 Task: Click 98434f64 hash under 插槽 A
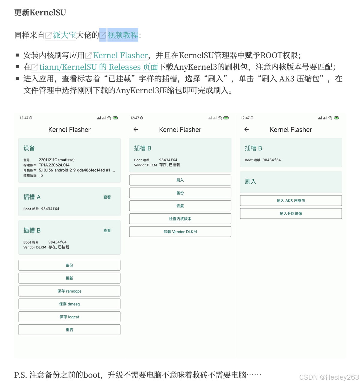(50, 209)
